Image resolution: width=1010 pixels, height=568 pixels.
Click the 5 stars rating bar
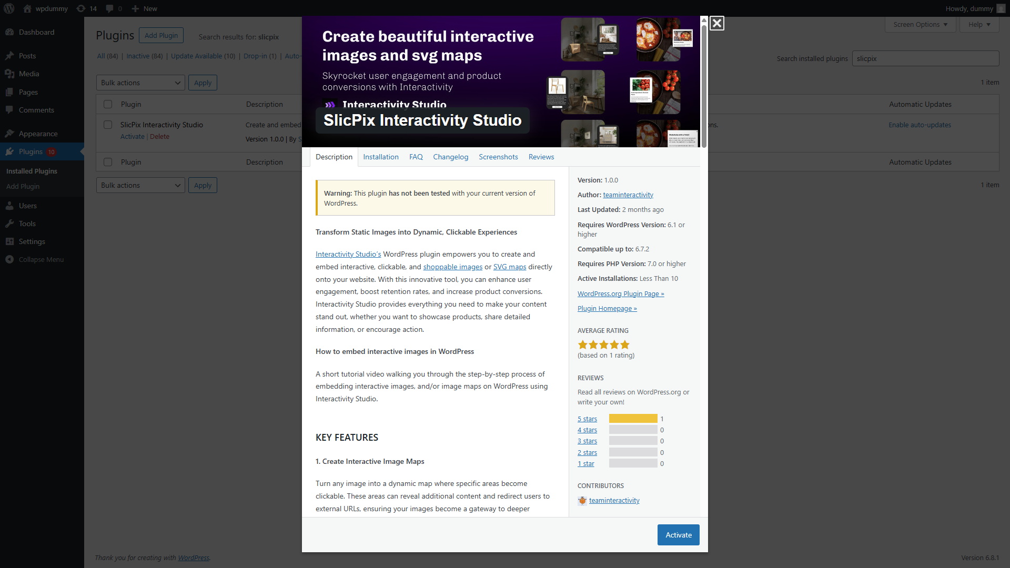click(633, 419)
